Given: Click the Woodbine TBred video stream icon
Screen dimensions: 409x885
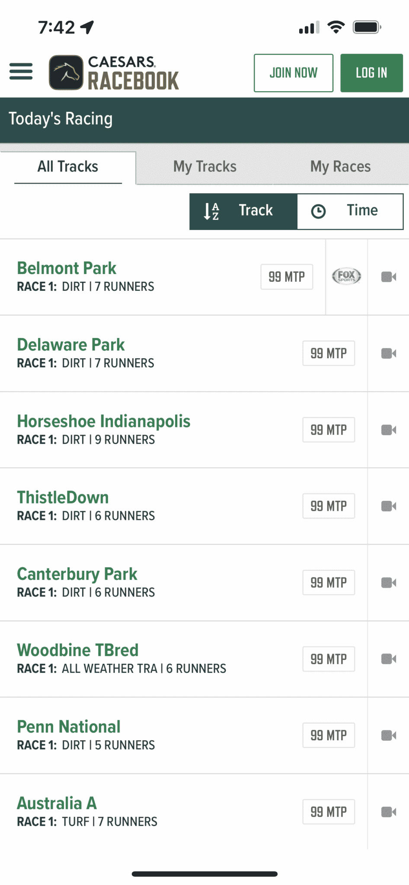Looking at the screenshot, I should pos(389,659).
